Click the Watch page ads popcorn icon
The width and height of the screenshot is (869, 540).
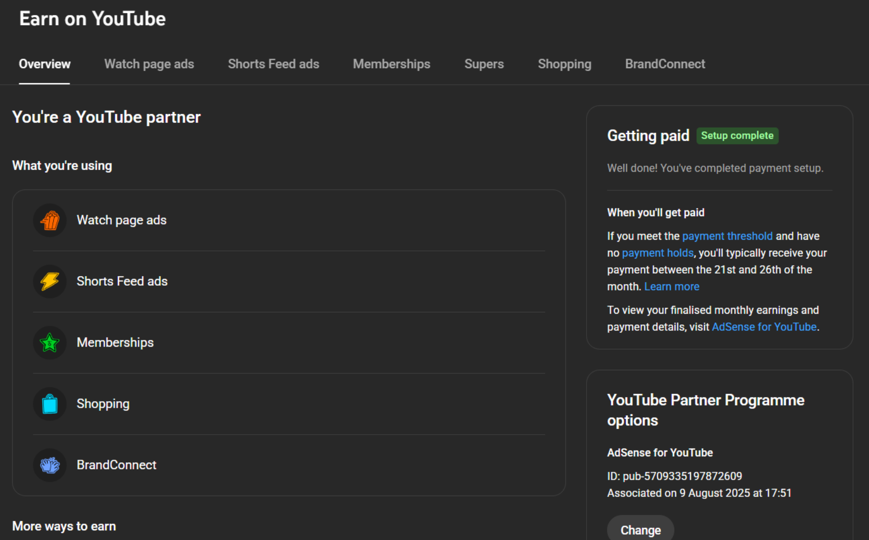point(50,220)
